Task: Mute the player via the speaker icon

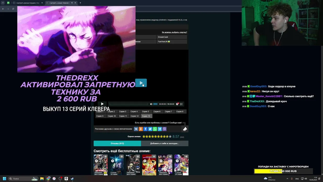Action: [x=151, y=104]
